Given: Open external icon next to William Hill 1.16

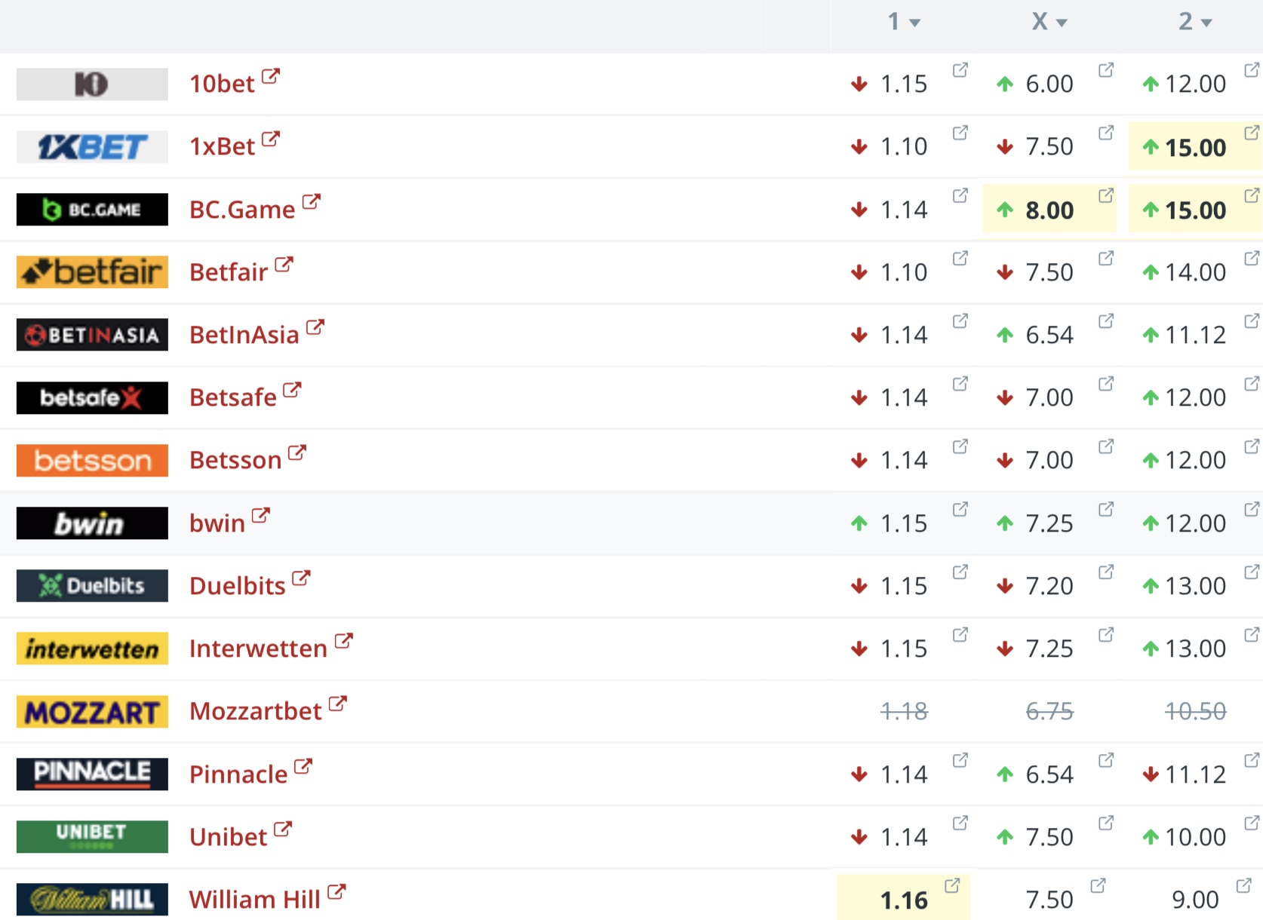Looking at the screenshot, I should pos(952,885).
